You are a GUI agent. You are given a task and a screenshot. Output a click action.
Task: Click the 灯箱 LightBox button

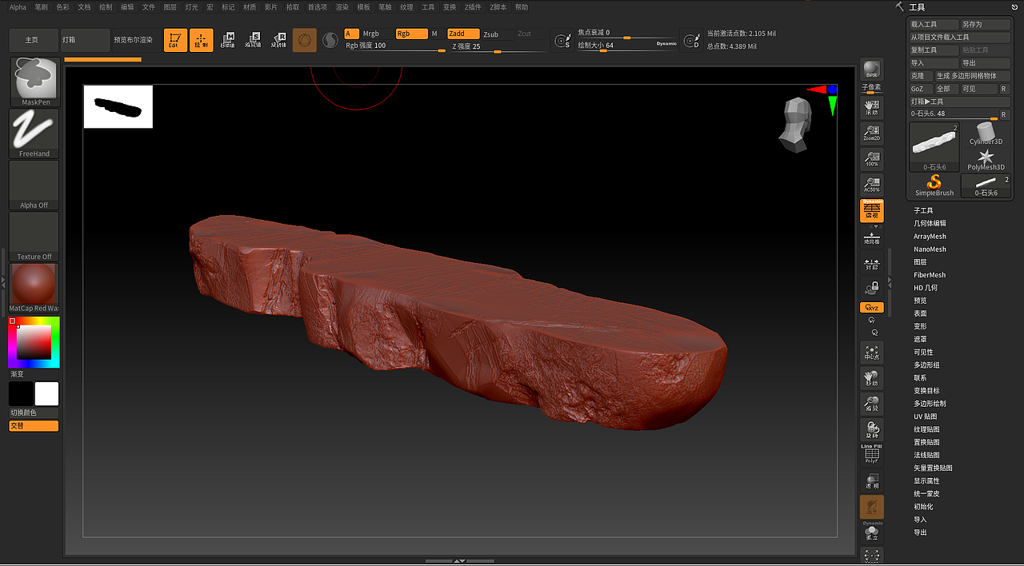click(x=85, y=40)
